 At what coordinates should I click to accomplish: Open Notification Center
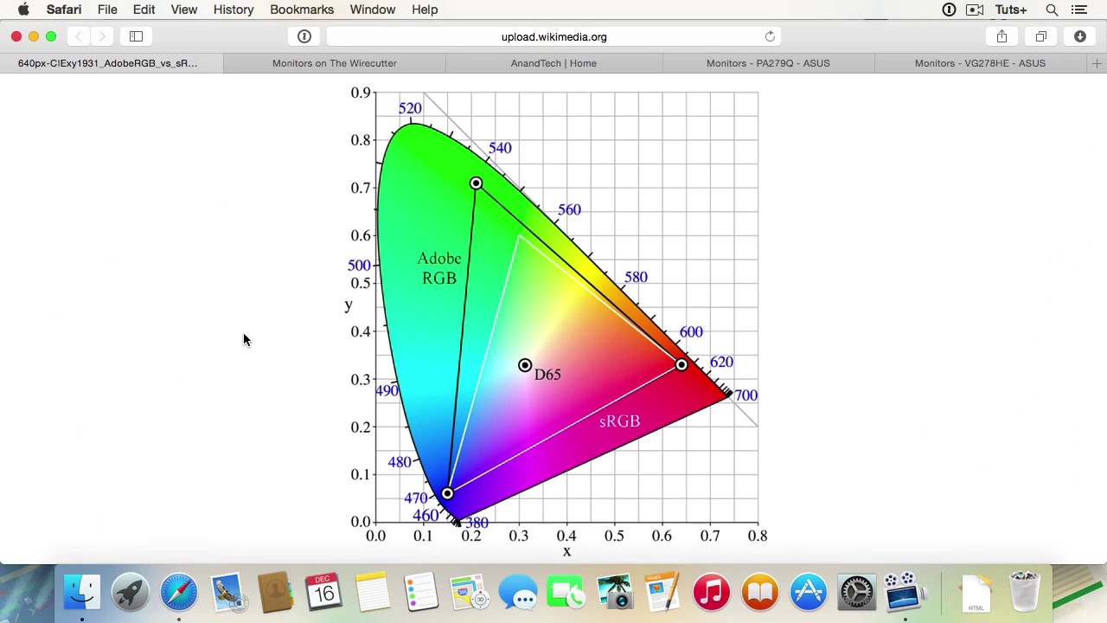click(x=1078, y=10)
